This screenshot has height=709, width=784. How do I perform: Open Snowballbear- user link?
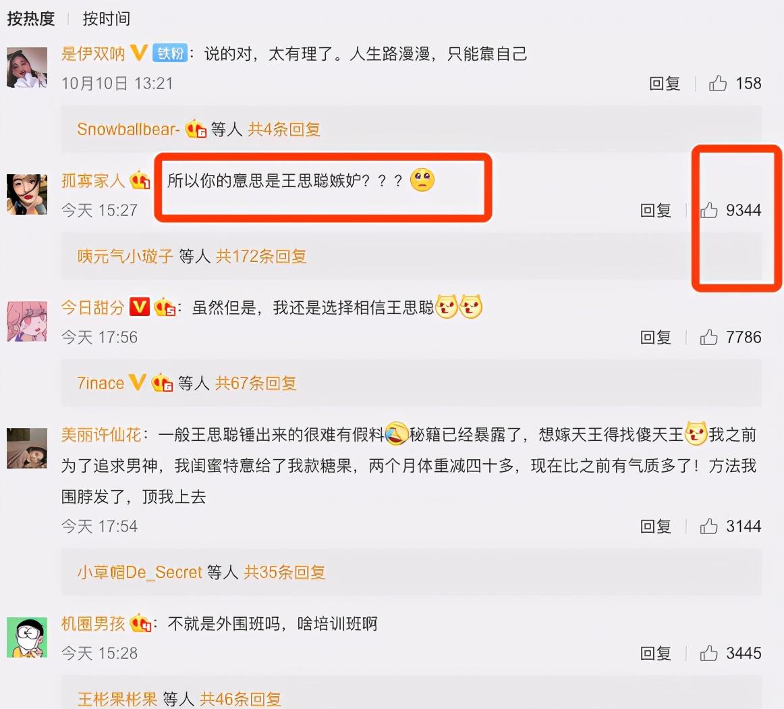tap(128, 130)
